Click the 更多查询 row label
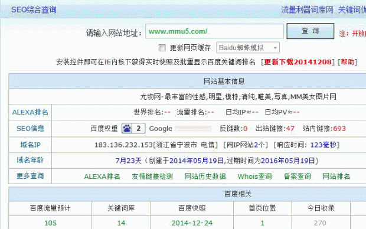Image resolution: width=366 pixels, height=229 pixels. point(30,176)
